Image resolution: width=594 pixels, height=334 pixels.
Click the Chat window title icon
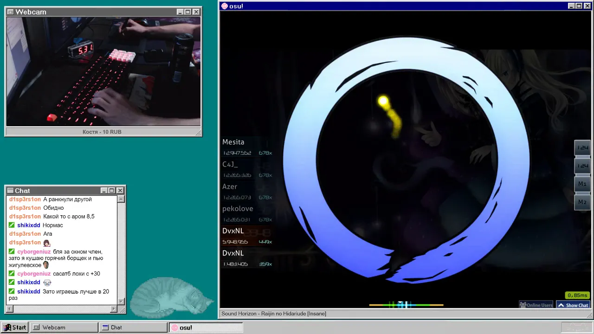coord(10,191)
